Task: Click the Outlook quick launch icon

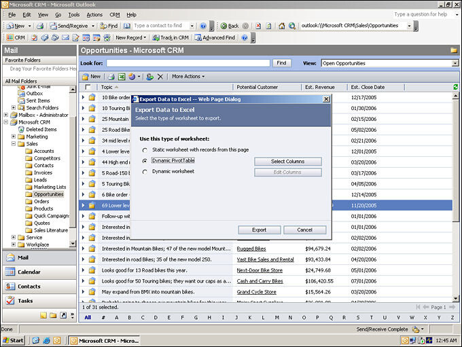Action: point(56,340)
